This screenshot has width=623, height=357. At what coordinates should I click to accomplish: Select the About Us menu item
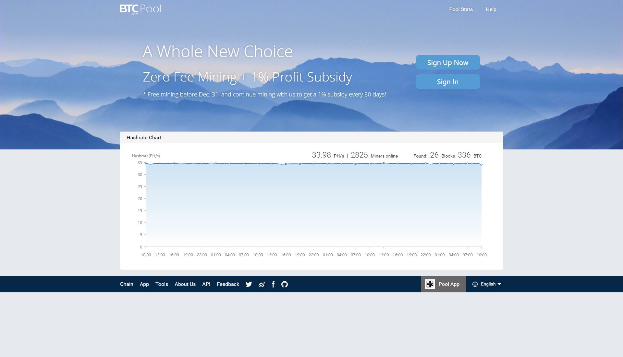[x=185, y=284]
